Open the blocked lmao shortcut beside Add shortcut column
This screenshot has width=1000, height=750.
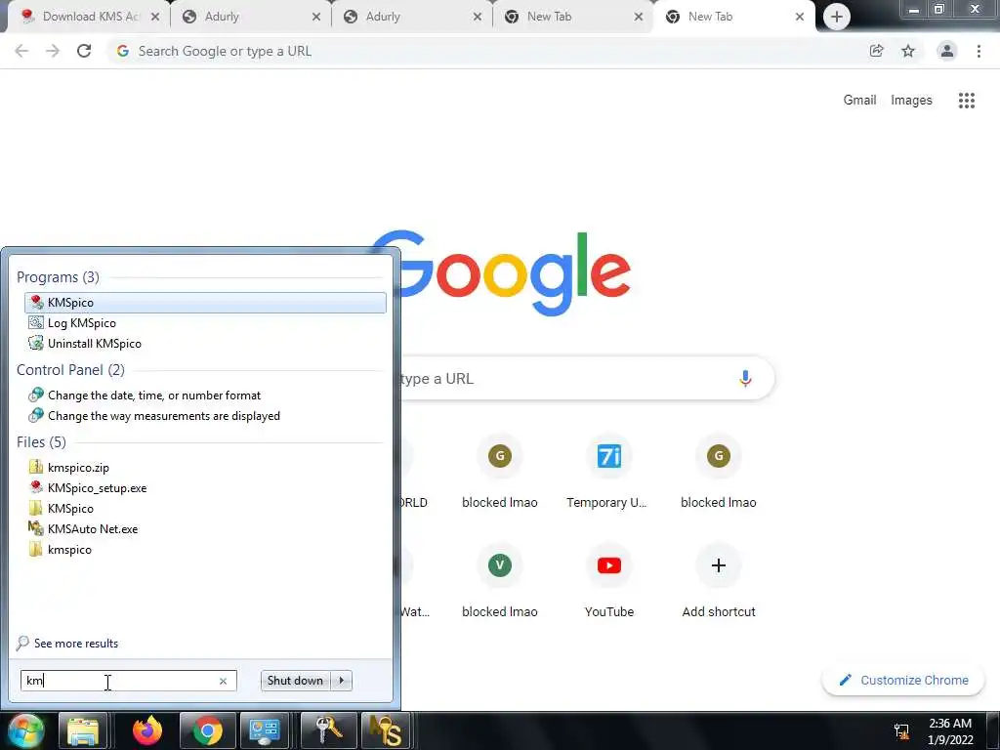click(719, 474)
